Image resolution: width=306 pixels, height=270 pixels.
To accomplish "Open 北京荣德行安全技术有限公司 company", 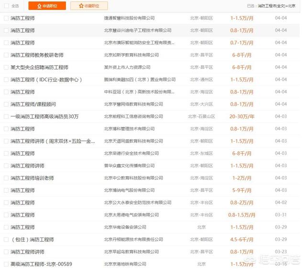I will 131,154.
